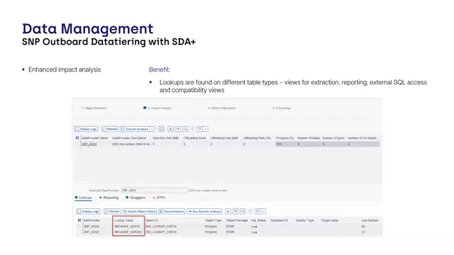Switch to the DTPs tab

[159, 198]
